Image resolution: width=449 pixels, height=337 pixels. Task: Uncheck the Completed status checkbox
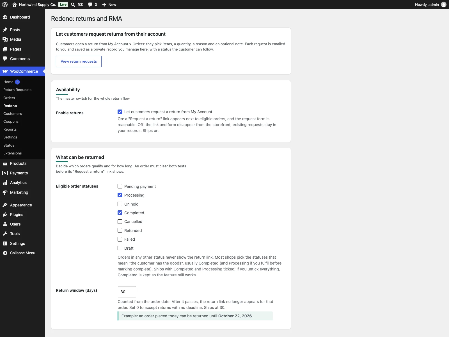[x=120, y=213]
